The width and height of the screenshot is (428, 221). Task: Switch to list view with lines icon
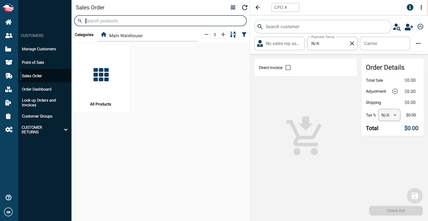coord(233,7)
